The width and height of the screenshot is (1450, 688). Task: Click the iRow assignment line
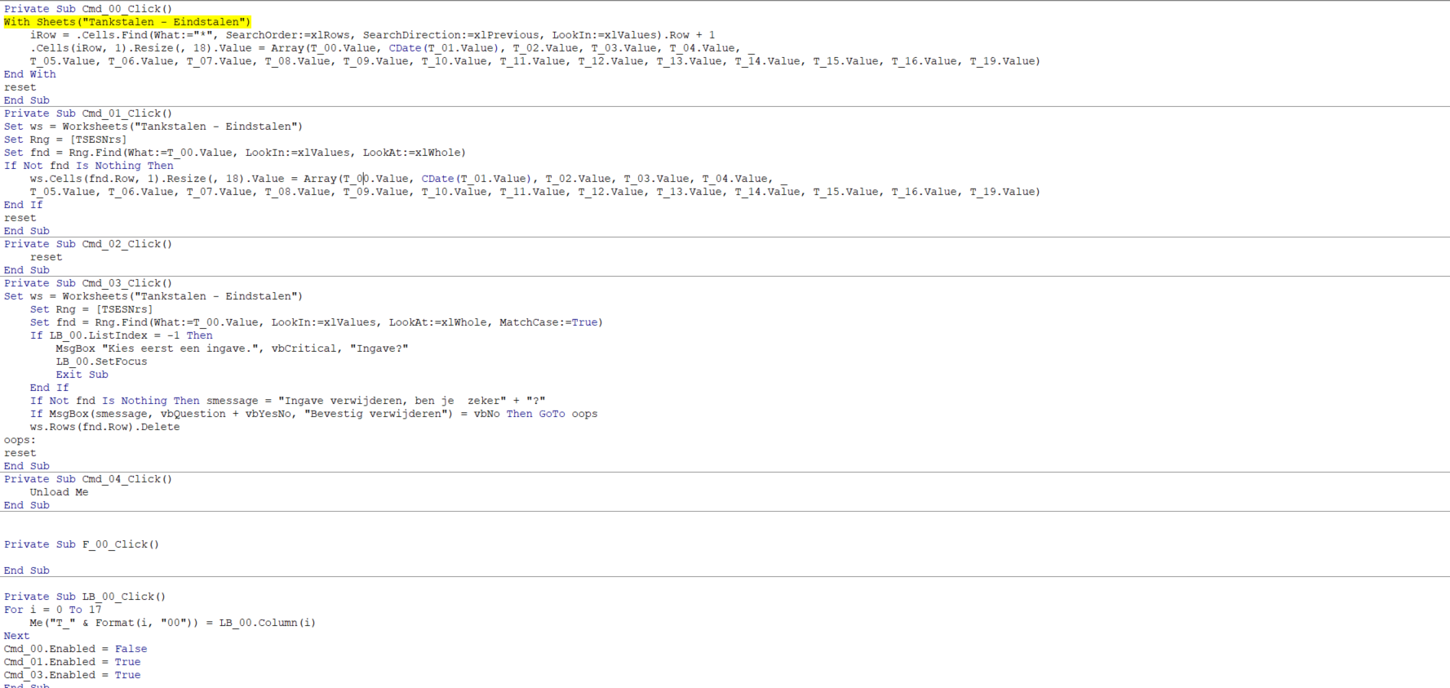pos(373,35)
